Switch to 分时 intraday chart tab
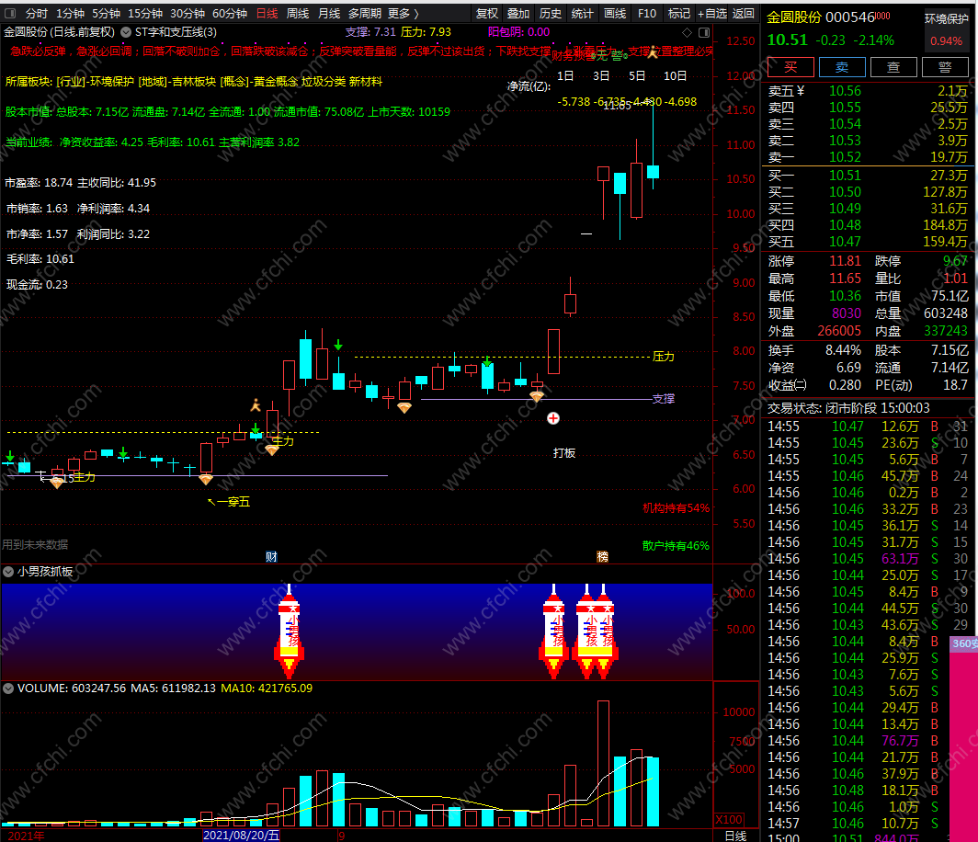Screen dimensions: 978x842 [x=36, y=13]
